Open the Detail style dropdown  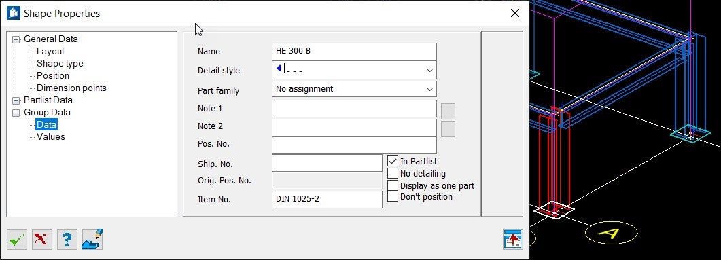click(x=354, y=70)
